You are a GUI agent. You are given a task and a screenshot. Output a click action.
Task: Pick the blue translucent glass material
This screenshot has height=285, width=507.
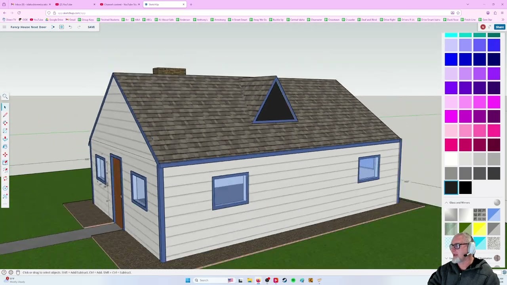coord(494,215)
